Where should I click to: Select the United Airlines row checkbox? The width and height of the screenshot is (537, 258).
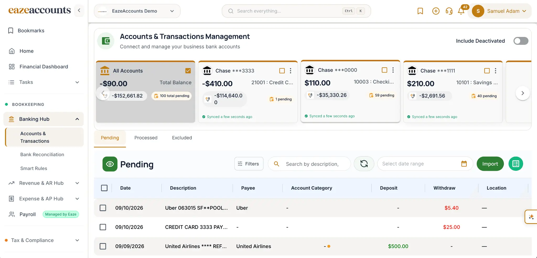pos(103,246)
